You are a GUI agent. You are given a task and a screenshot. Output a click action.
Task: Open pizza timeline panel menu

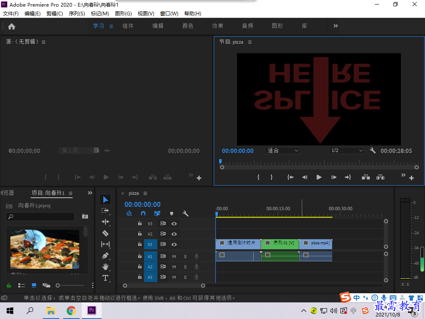click(x=145, y=194)
